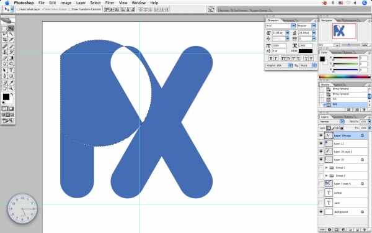The height and width of the screenshot is (233, 372).
Task: Click the All Caps style button
Action: point(283,58)
